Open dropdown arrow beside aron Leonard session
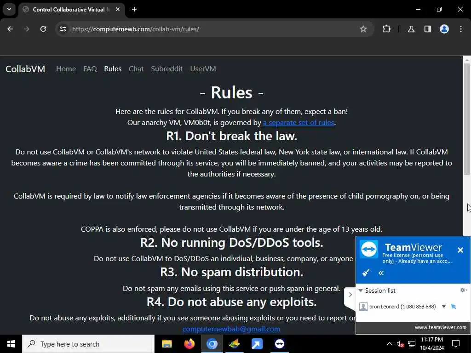 pos(444,307)
